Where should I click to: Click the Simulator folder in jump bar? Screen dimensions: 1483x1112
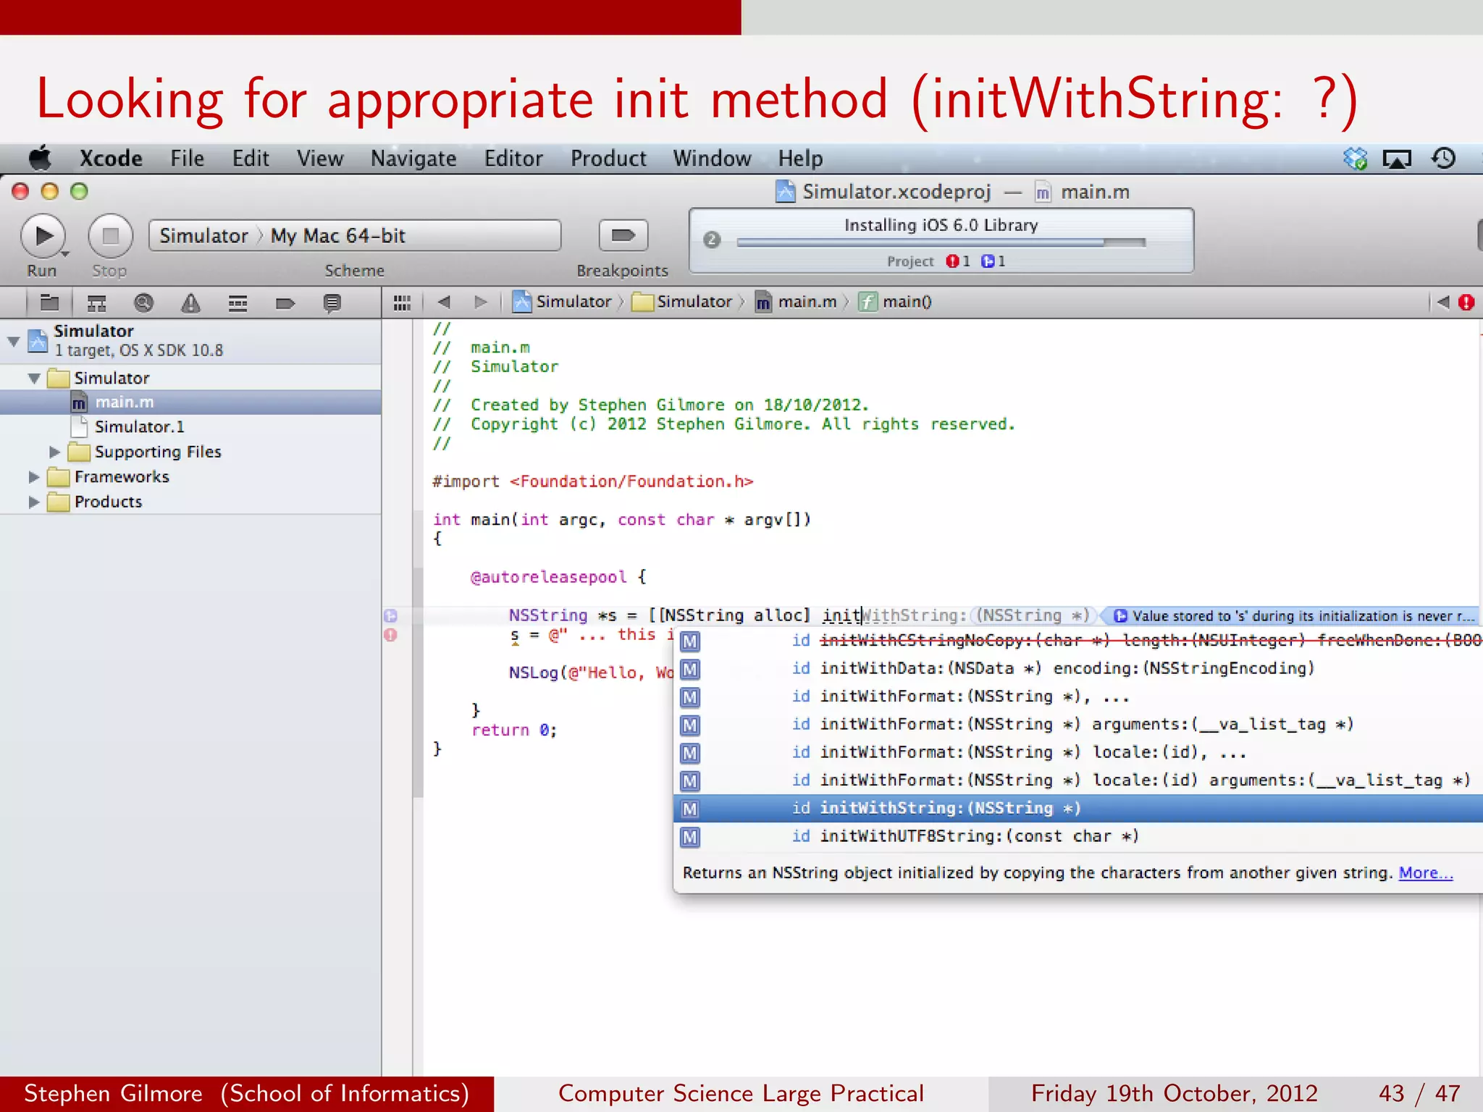point(682,302)
